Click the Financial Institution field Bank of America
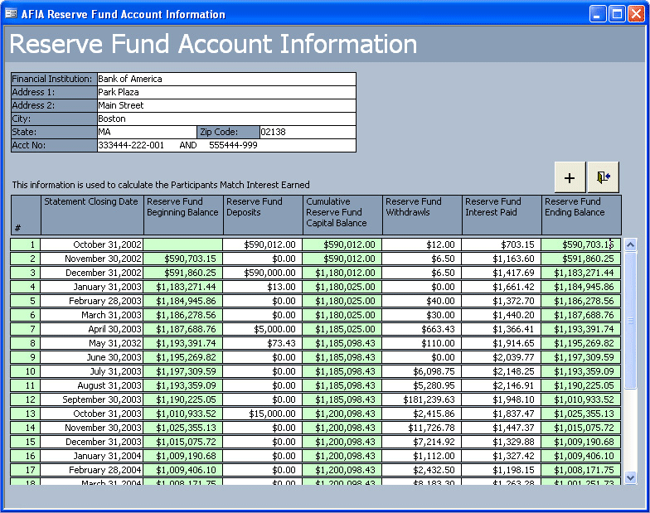Screen dimensions: 650x513 (226, 79)
